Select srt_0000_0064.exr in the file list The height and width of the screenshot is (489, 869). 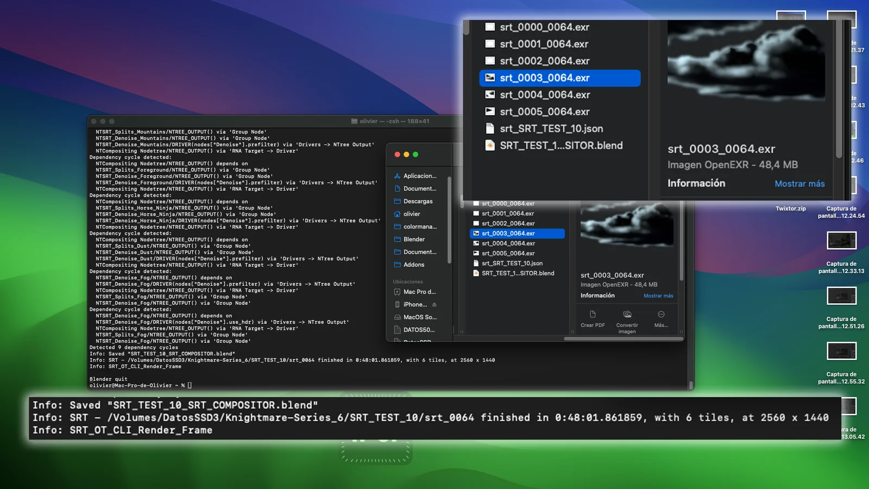click(x=543, y=27)
